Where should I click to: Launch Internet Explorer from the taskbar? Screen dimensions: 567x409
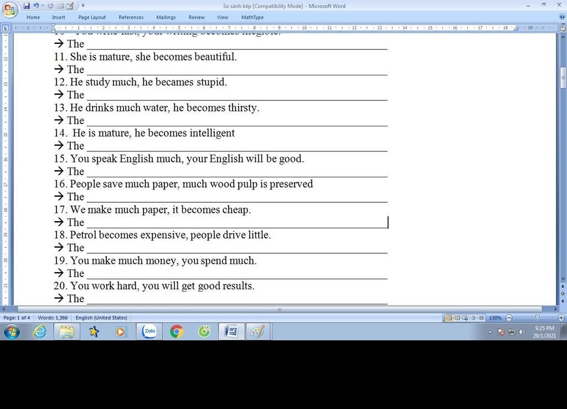(39, 331)
